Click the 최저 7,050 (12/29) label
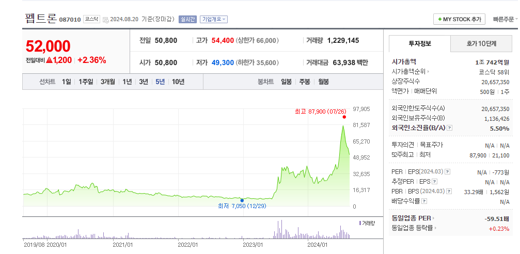The width and height of the screenshot is (520, 254). pos(242,207)
